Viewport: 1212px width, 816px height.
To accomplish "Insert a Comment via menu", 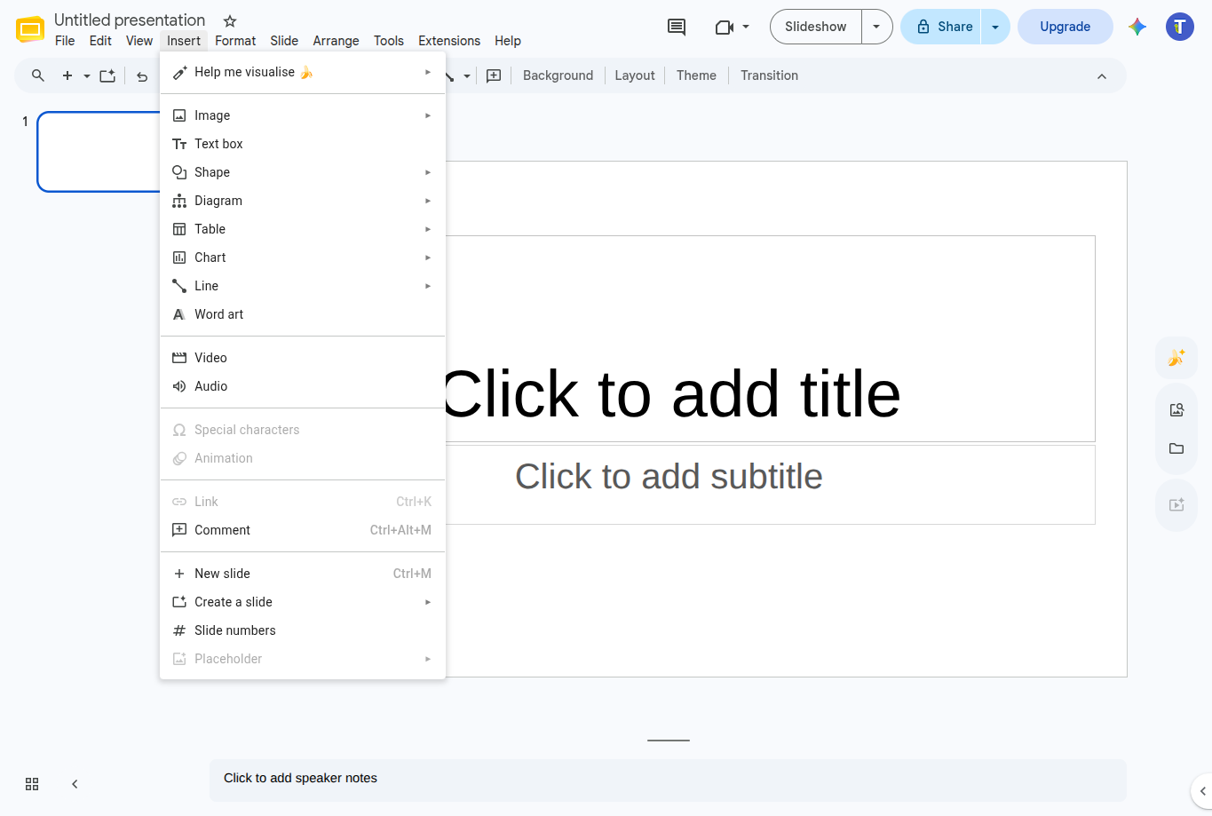I will 303,530.
